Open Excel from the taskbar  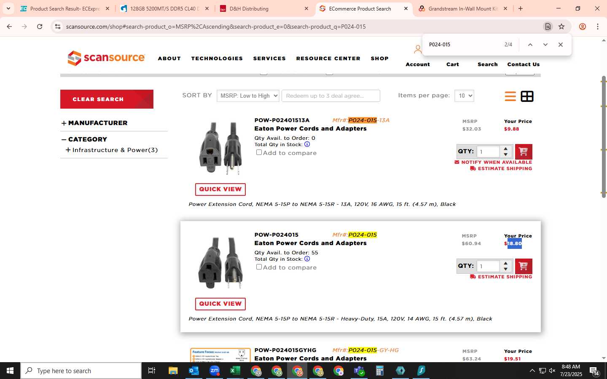click(x=235, y=371)
